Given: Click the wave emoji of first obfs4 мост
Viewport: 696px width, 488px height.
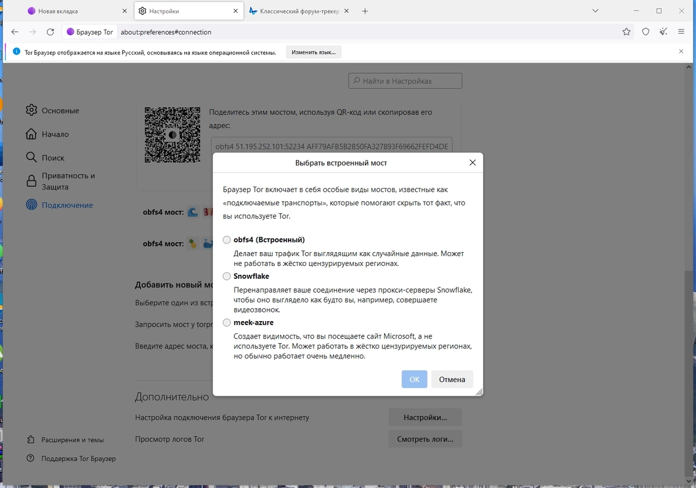Looking at the screenshot, I should 193,212.
